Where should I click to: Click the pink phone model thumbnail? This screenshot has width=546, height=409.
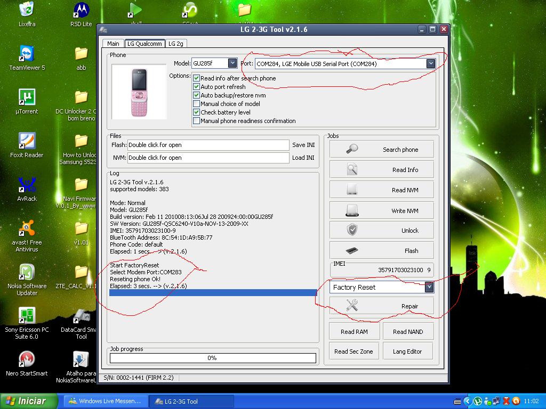click(139, 92)
